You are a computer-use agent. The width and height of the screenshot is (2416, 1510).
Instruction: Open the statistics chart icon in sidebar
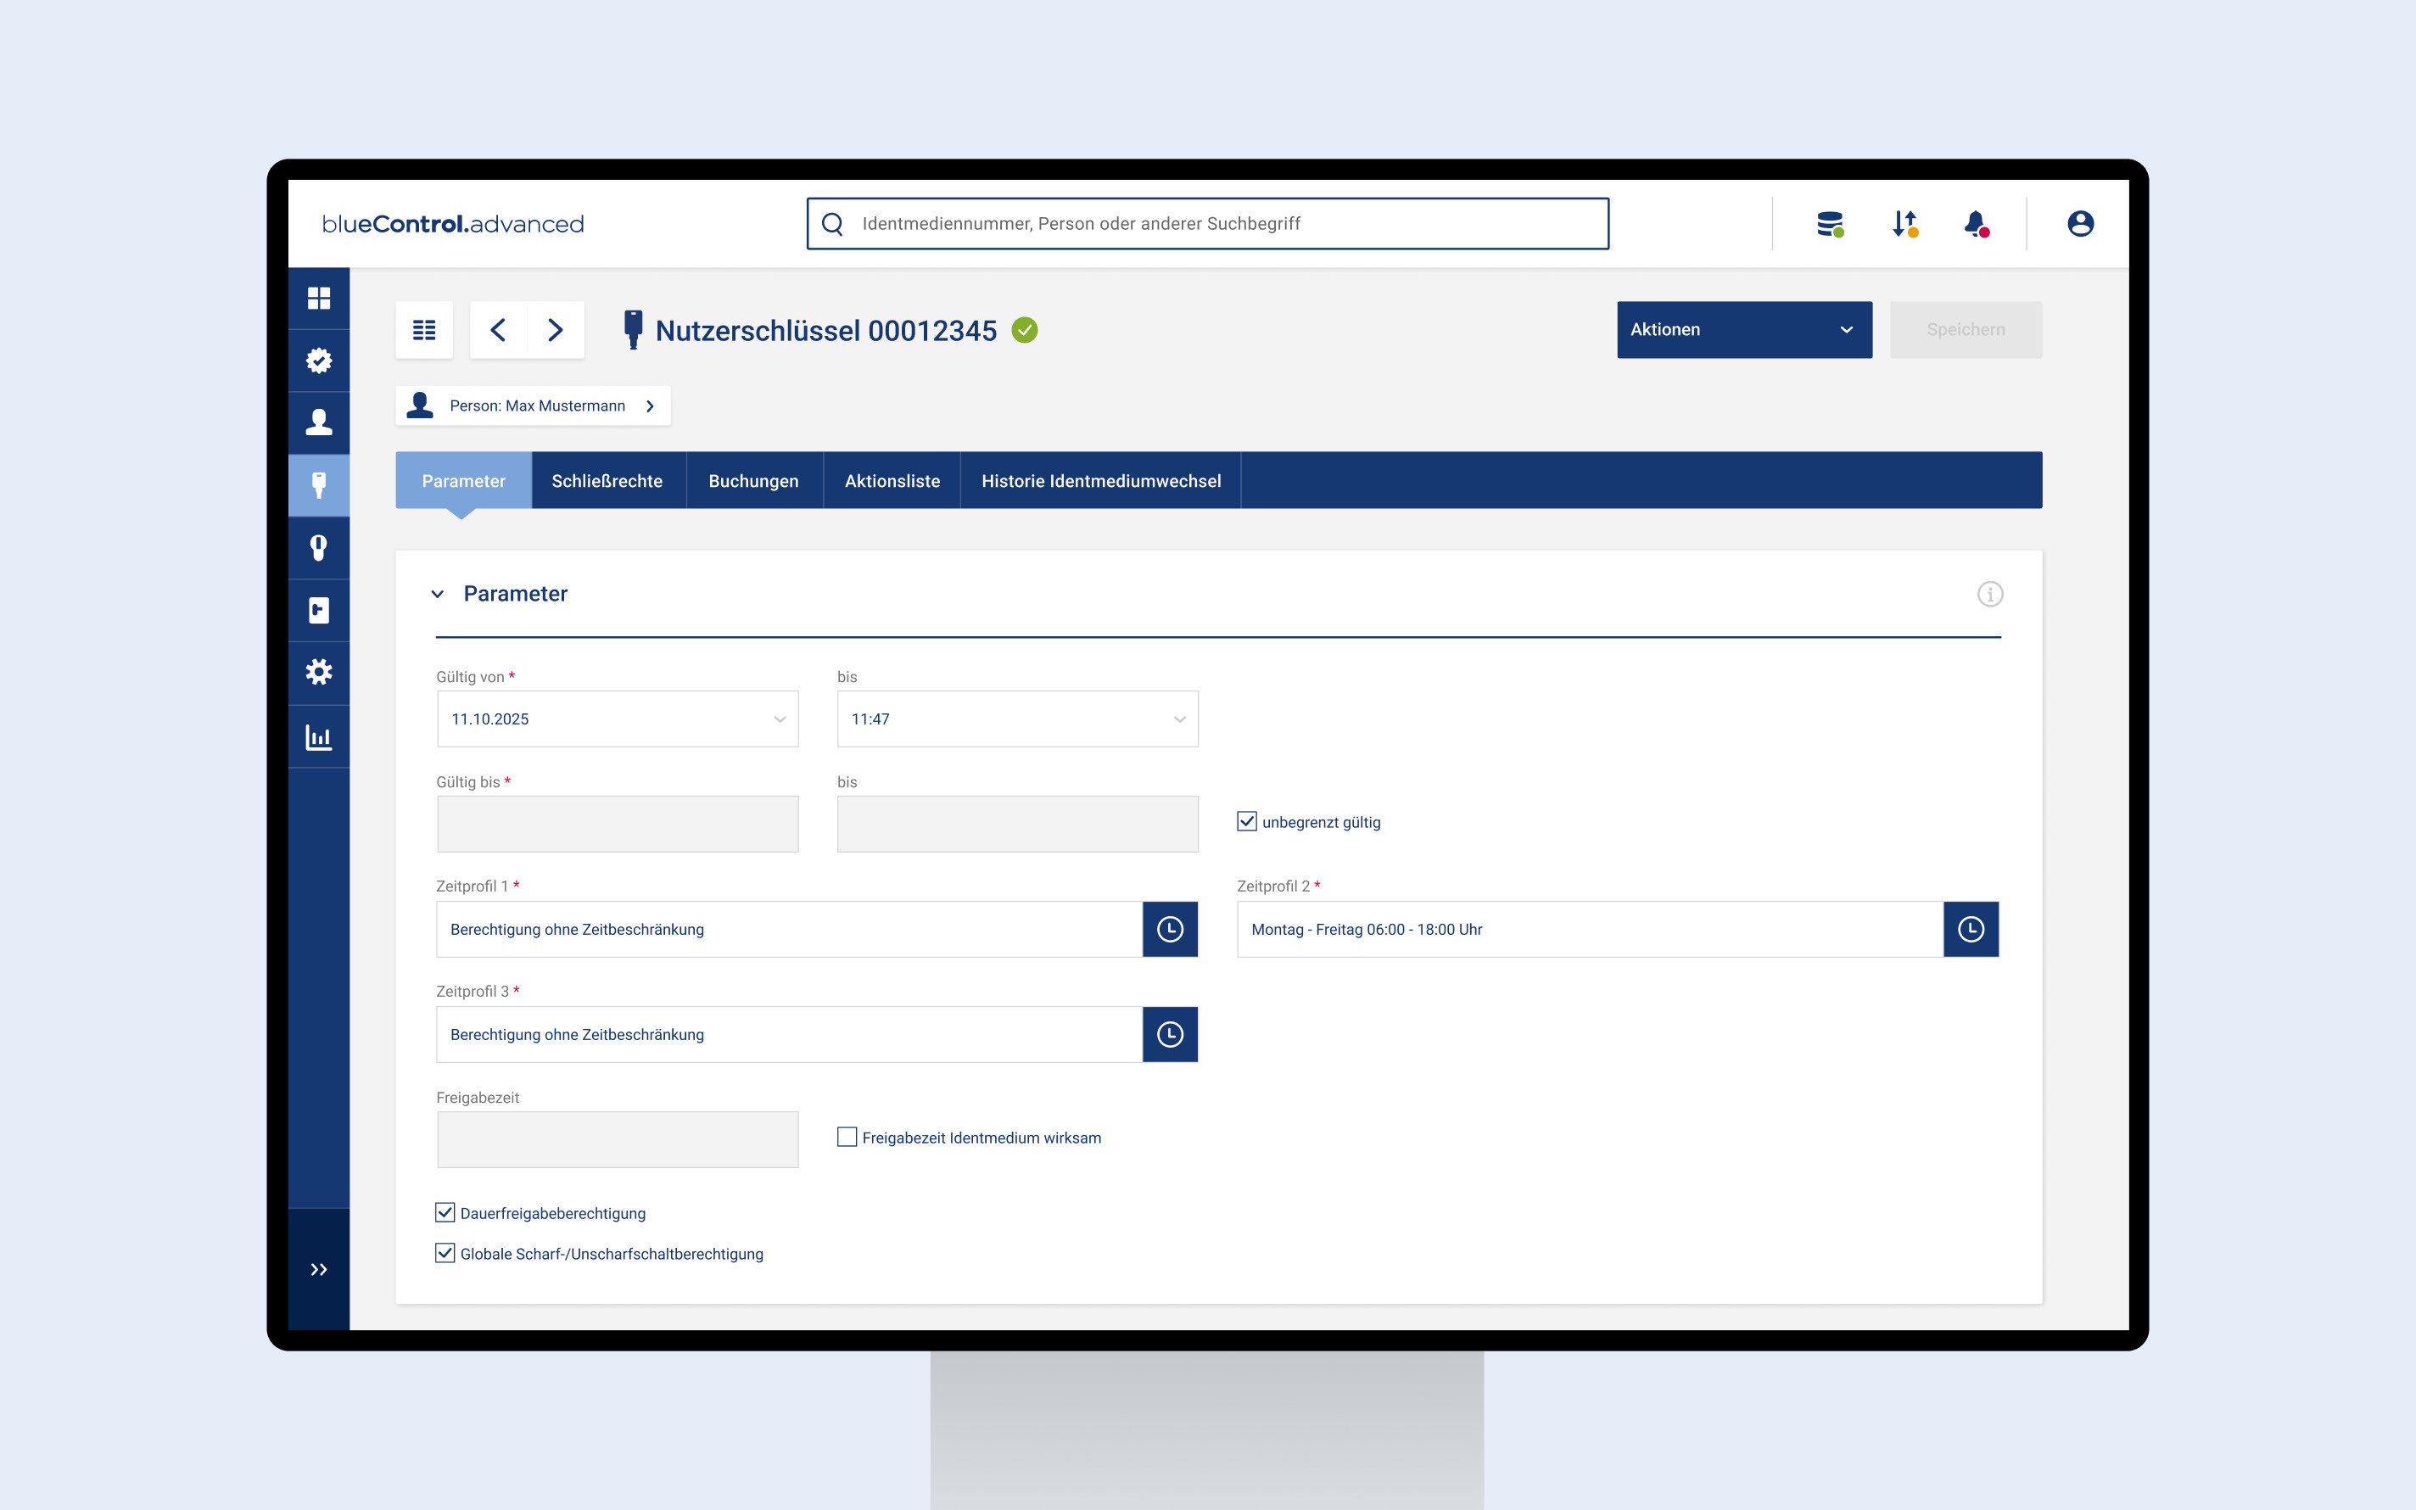point(318,737)
